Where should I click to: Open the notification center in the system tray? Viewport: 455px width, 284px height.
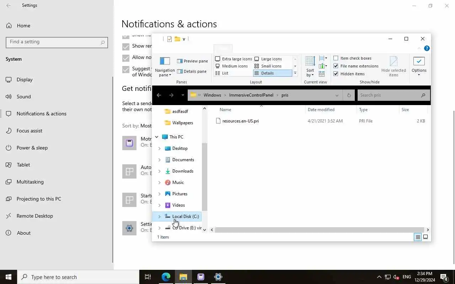(x=444, y=277)
